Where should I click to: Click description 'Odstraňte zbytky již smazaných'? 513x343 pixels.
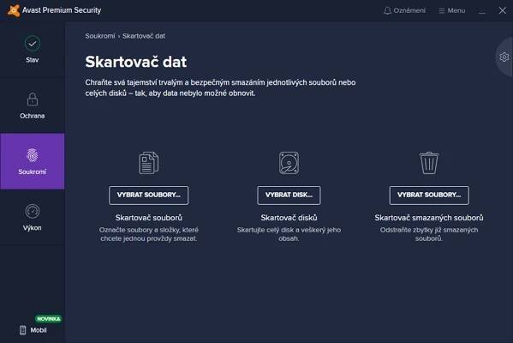click(429, 234)
